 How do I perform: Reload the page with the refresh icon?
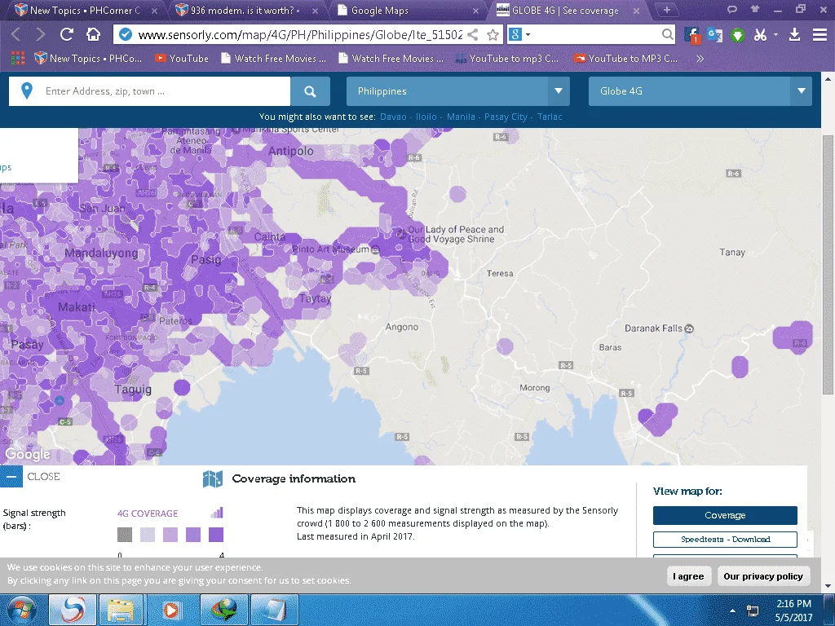tap(67, 34)
